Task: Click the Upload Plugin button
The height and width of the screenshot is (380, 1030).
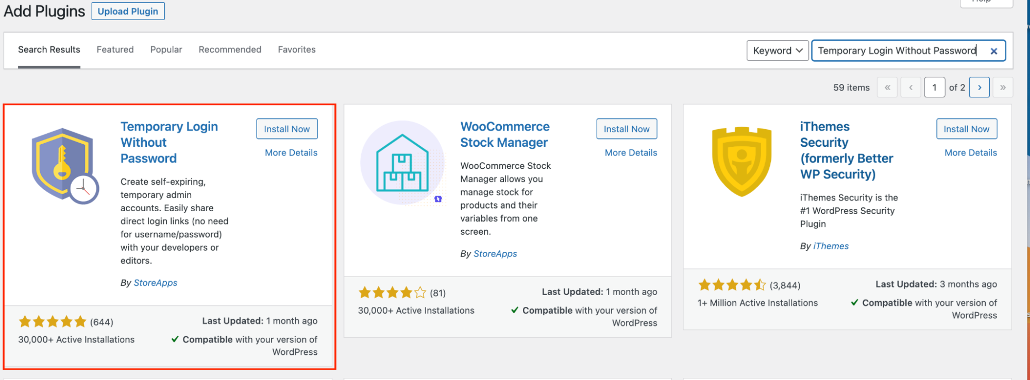Action: 128,11
